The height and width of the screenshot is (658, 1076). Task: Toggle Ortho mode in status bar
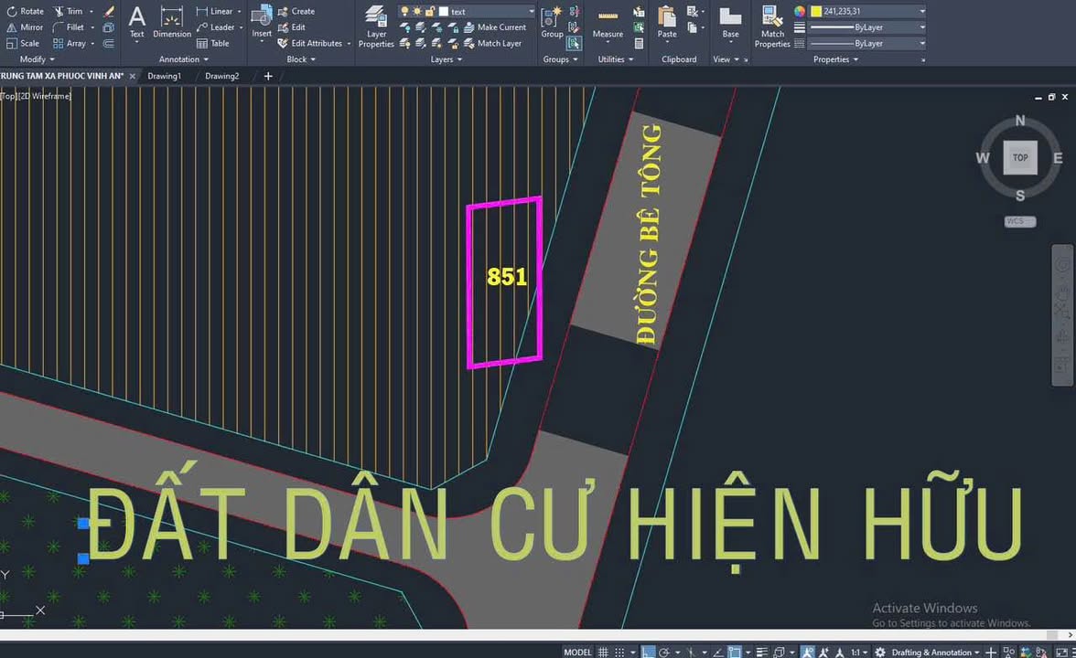(x=648, y=653)
